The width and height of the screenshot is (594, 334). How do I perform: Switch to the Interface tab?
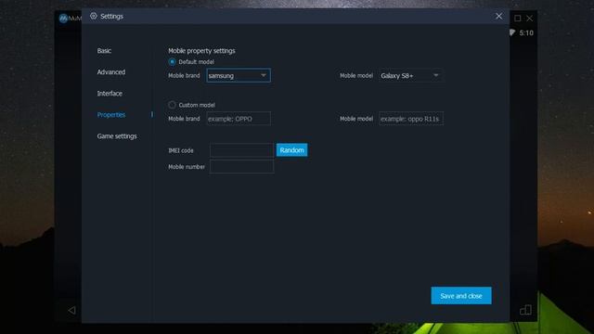click(x=110, y=93)
